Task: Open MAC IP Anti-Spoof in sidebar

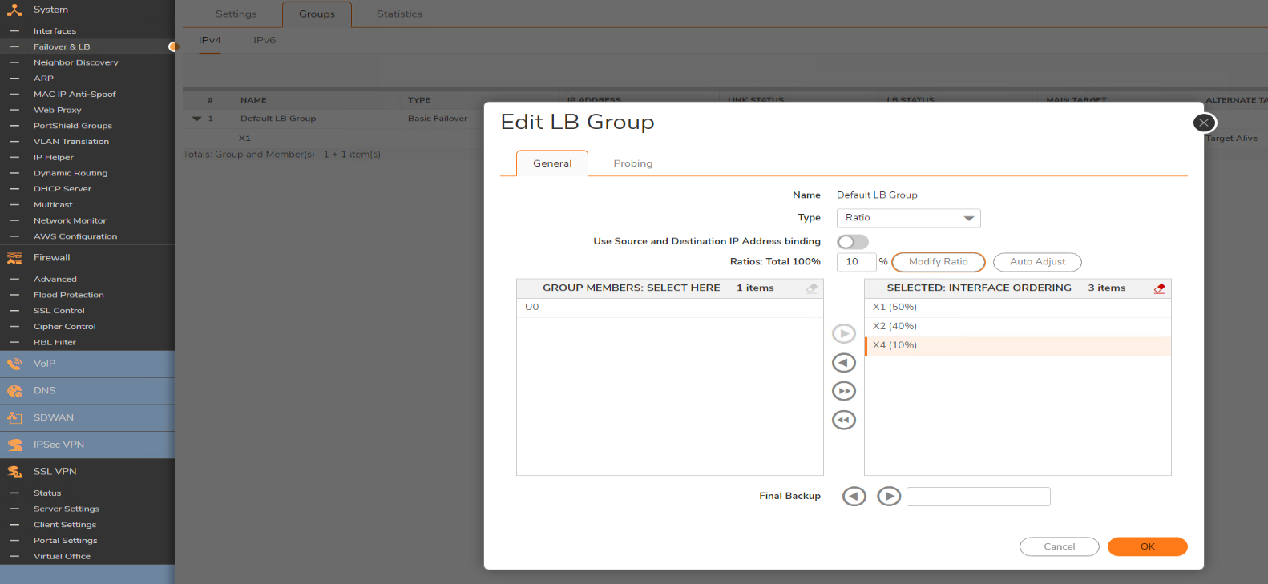Action: [75, 95]
